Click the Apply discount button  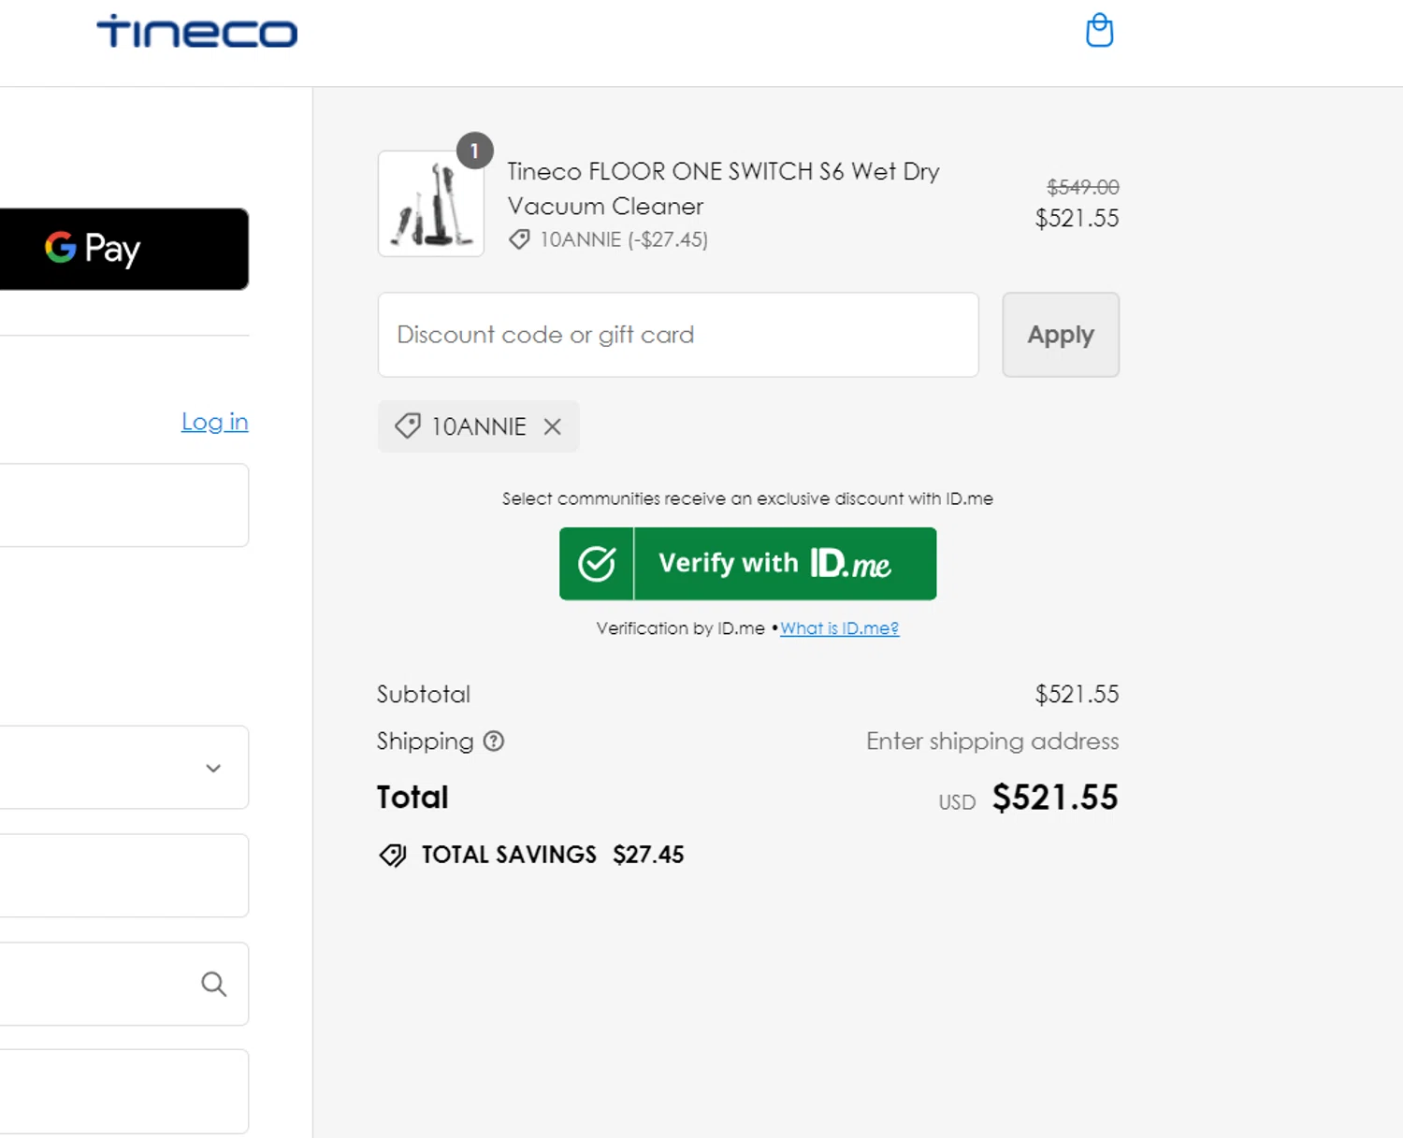pos(1061,335)
